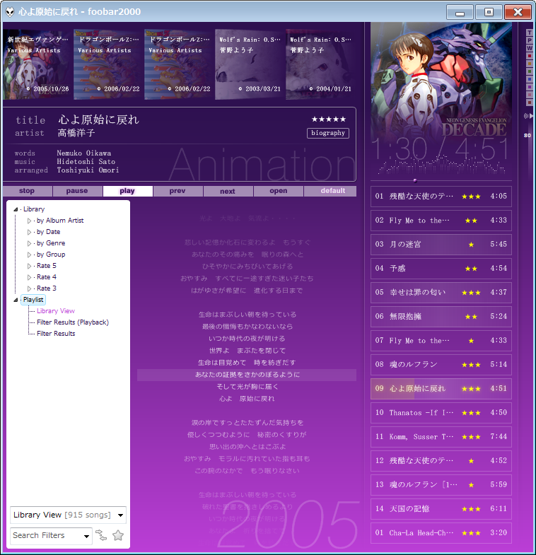Select track 06 無限抱擁
This screenshot has height=555, width=536.
pyautogui.click(x=441, y=317)
